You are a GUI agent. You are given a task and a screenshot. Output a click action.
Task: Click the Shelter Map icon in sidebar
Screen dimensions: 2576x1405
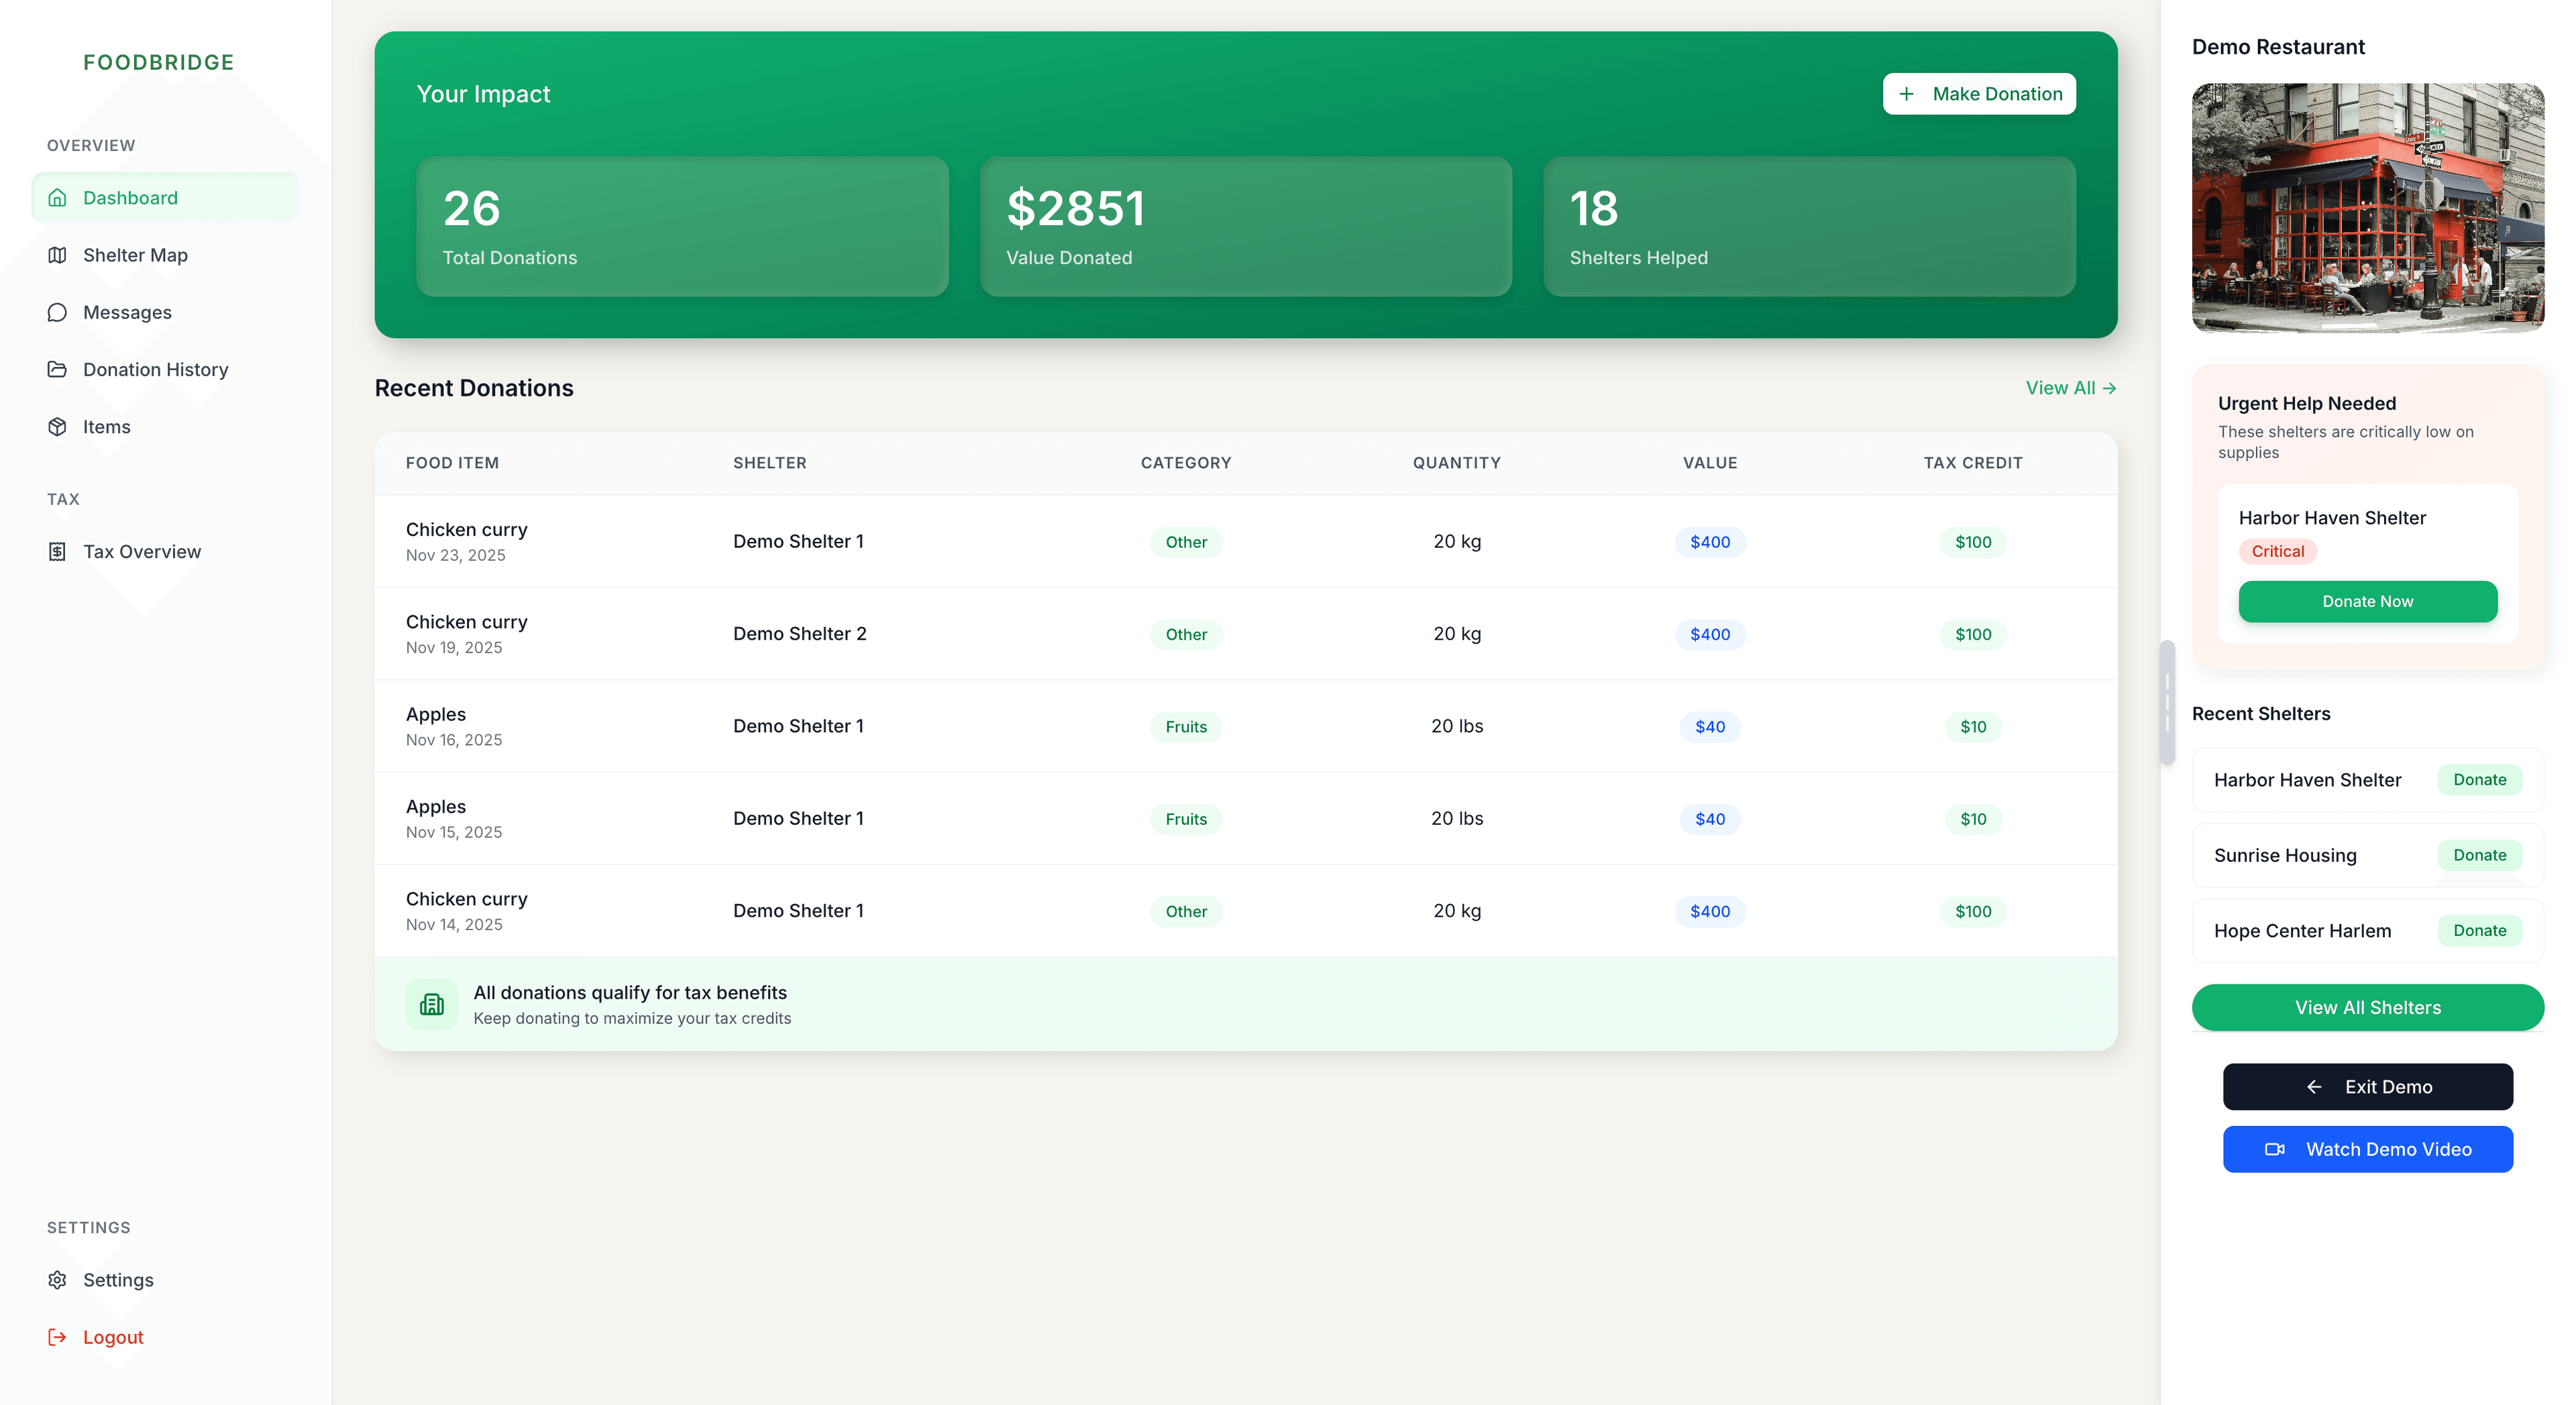(x=57, y=254)
